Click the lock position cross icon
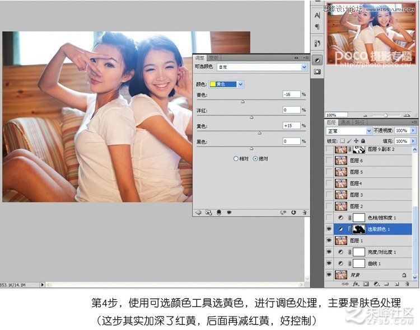 pyautogui.click(x=356, y=141)
